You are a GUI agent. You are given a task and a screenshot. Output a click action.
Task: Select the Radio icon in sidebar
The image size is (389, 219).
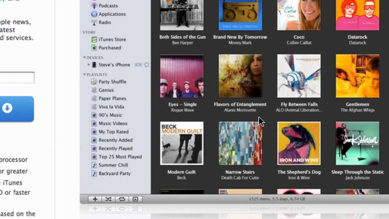click(94, 22)
